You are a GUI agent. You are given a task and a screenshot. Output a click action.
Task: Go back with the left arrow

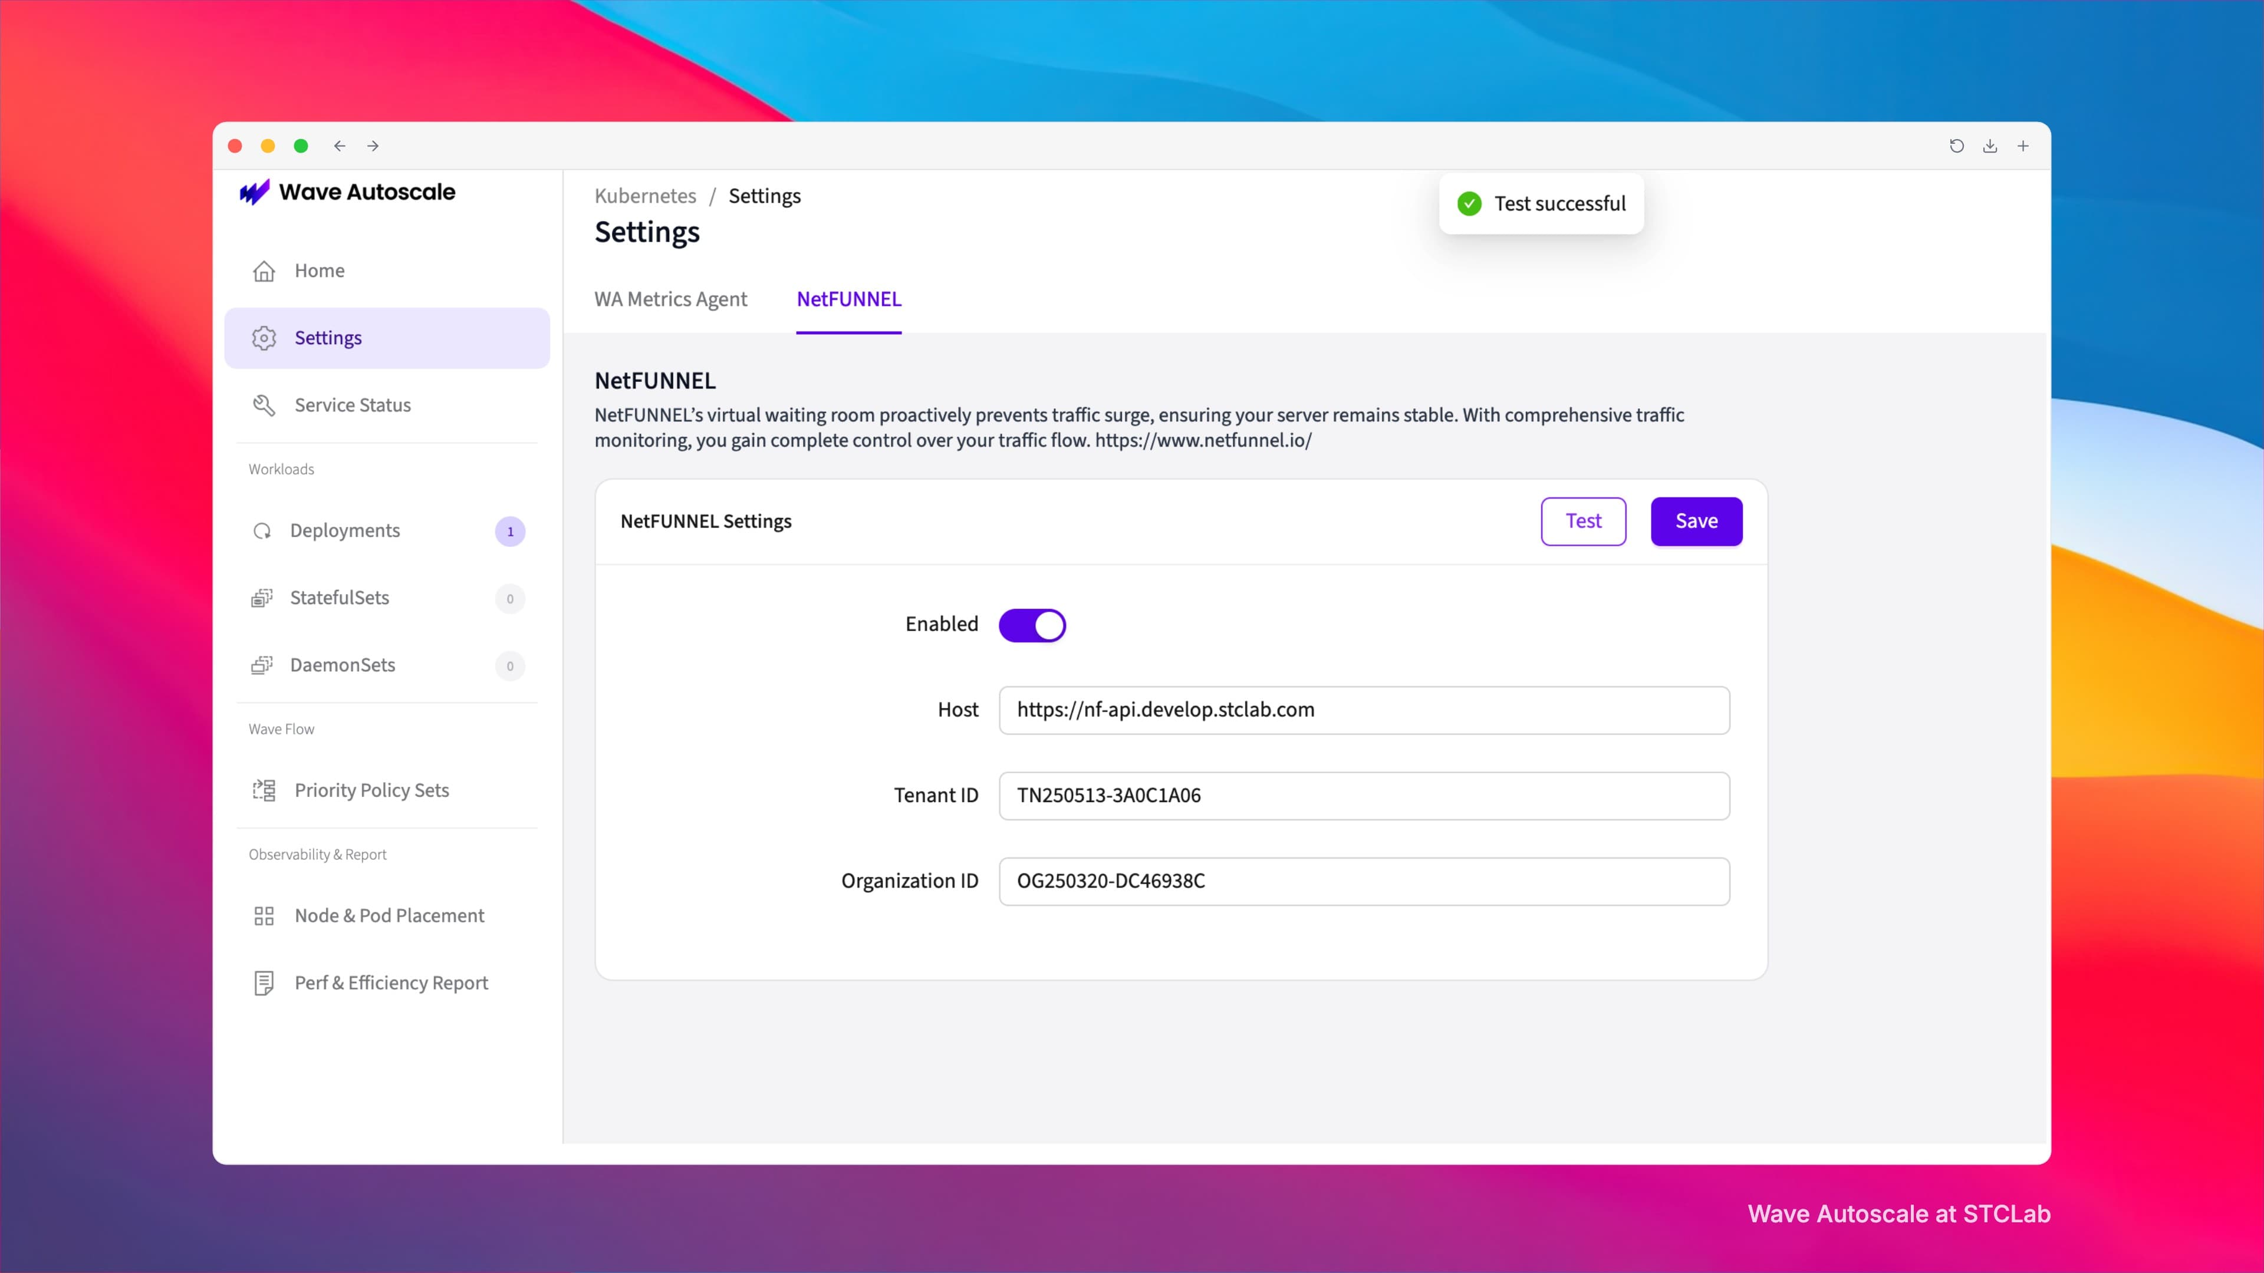pos(339,146)
